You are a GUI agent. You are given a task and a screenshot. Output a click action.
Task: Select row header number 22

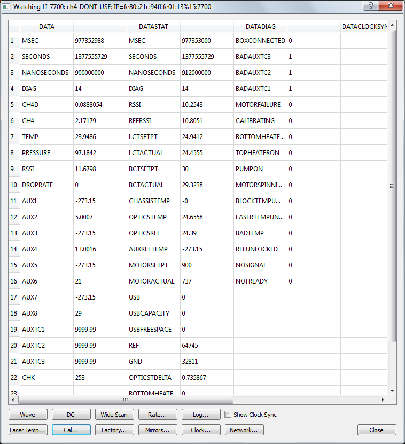tap(14, 378)
